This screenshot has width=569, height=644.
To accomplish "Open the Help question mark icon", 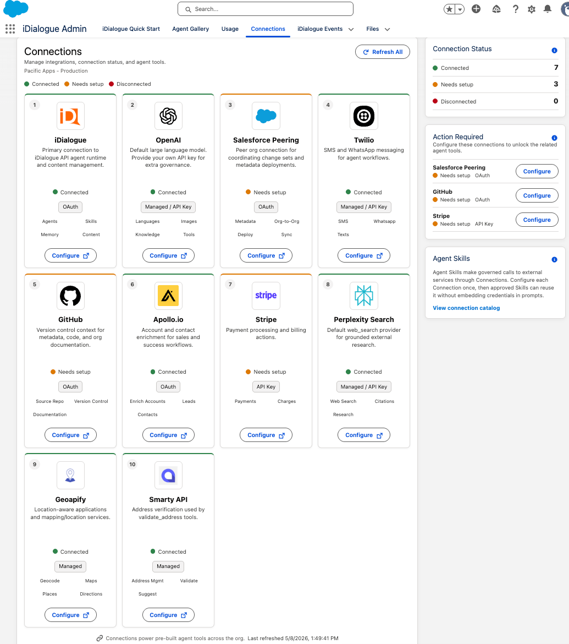I will tap(515, 9).
